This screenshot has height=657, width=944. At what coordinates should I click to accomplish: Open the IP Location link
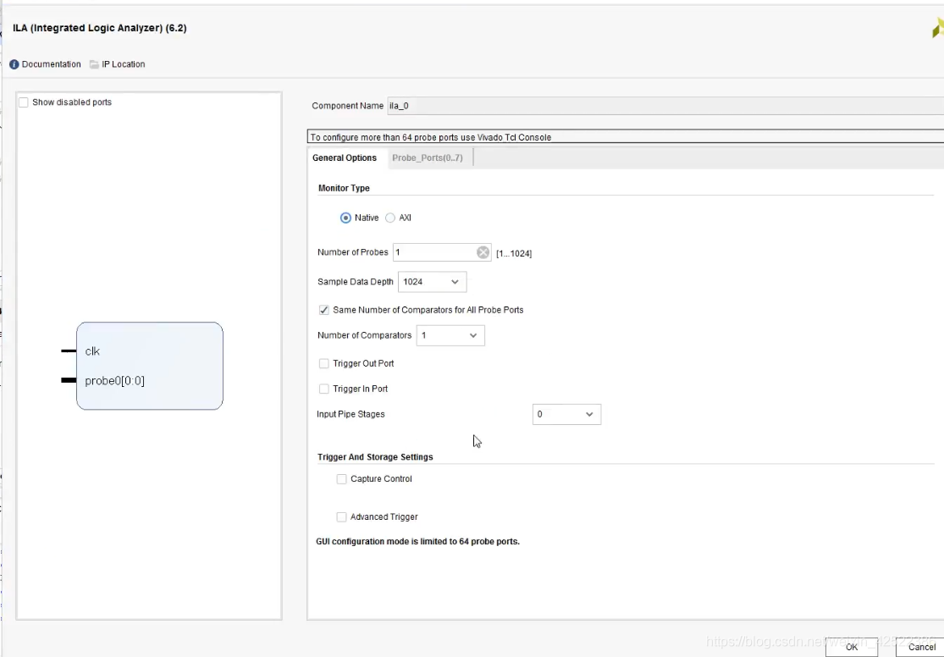[124, 64]
